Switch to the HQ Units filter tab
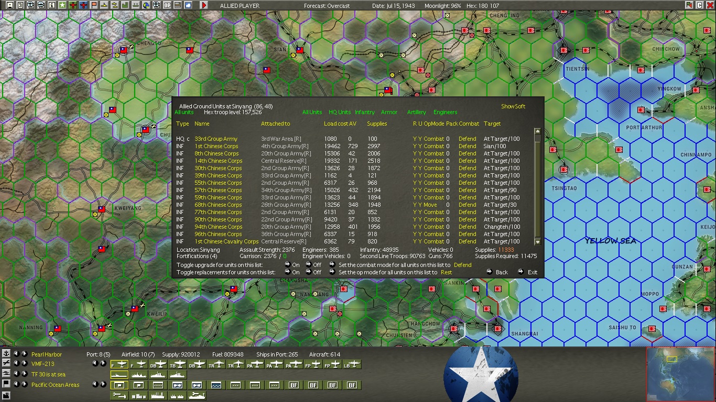Viewport: 716px width, 402px height. tap(340, 112)
